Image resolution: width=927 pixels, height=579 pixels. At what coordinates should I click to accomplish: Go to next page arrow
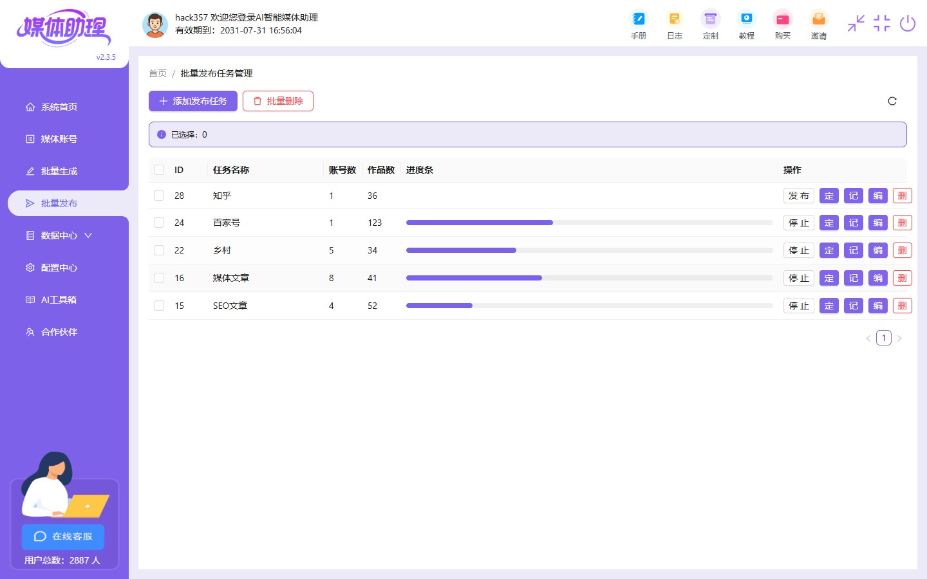[899, 338]
